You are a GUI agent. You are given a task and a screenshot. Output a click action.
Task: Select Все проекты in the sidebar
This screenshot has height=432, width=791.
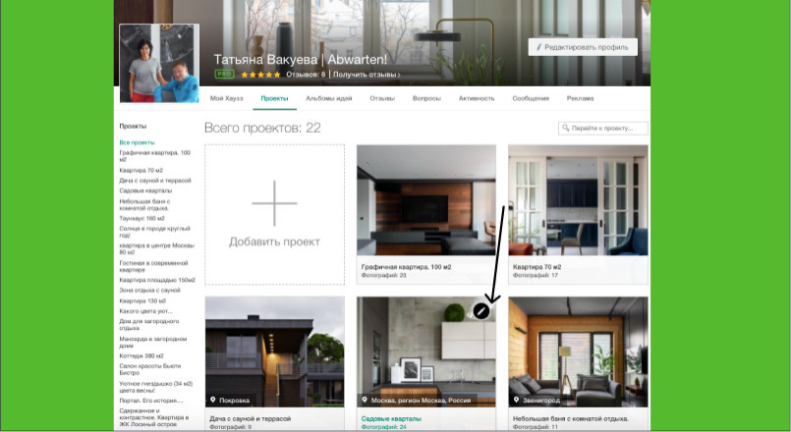[x=138, y=142]
